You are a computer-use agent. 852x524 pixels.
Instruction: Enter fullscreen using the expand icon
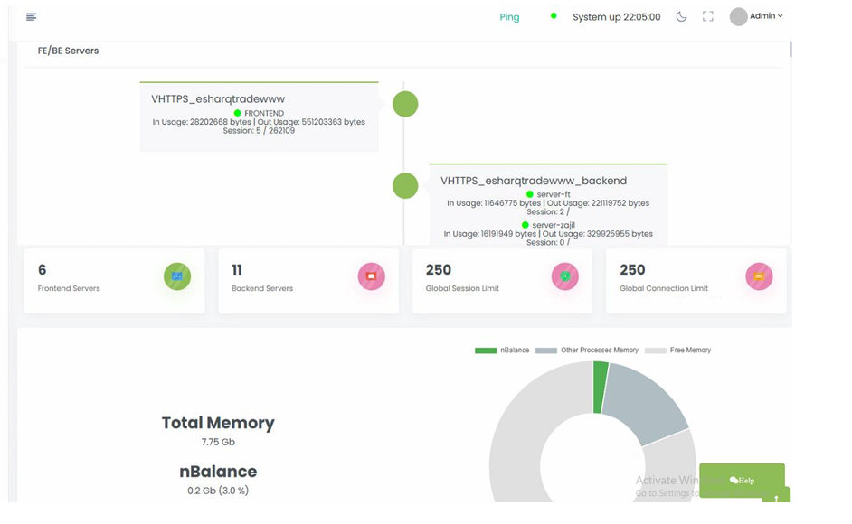point(707,17)
